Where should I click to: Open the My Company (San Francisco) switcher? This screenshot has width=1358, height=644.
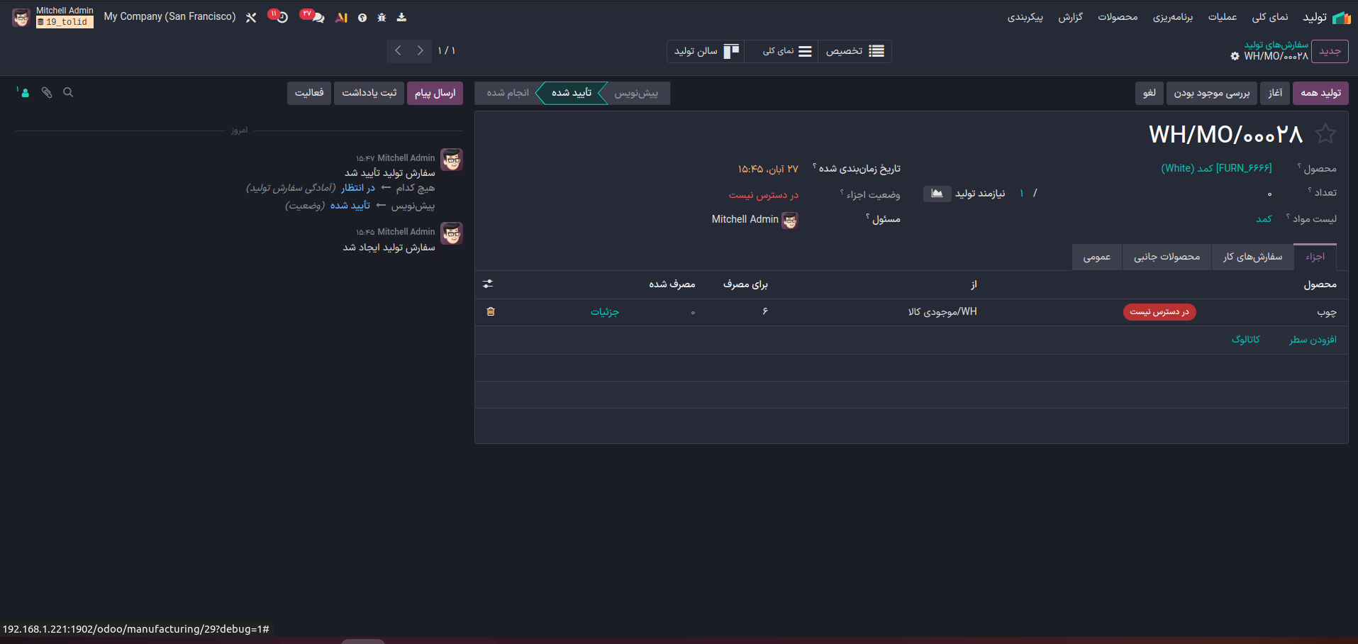coord(169,16)
